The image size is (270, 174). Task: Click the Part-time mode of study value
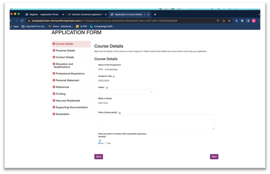(103, 103)
